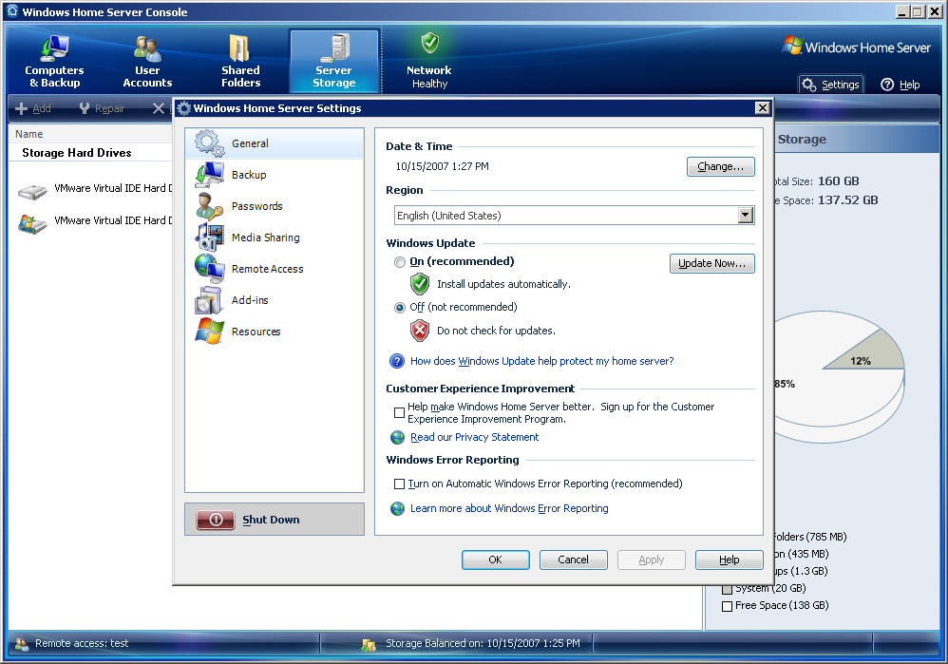Viewport: 948px width, 664px height.
Task: Click OK in Settings dialog
Action: pos(496,560)
